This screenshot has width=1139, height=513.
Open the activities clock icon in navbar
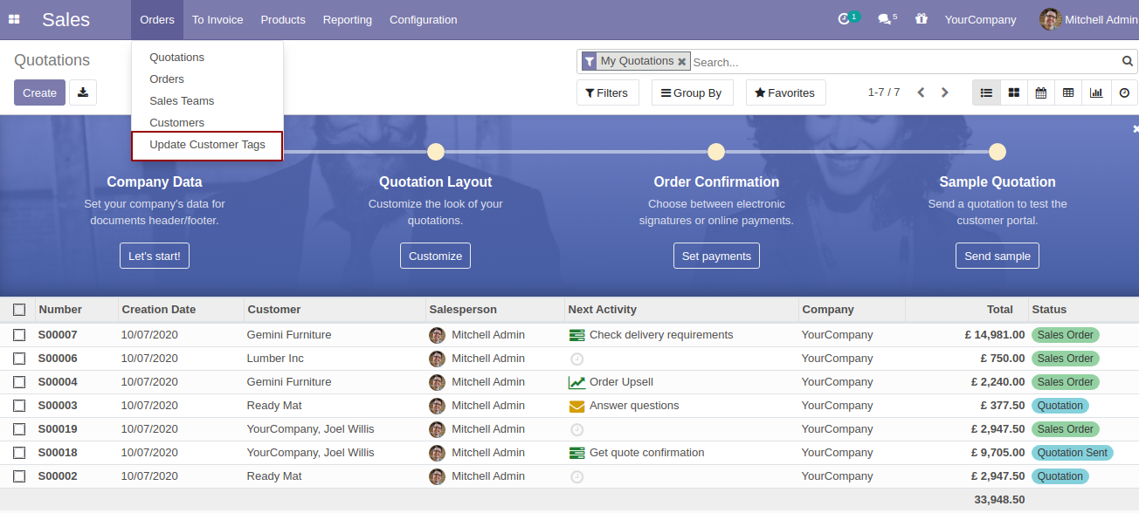click(x=844, y=19)
